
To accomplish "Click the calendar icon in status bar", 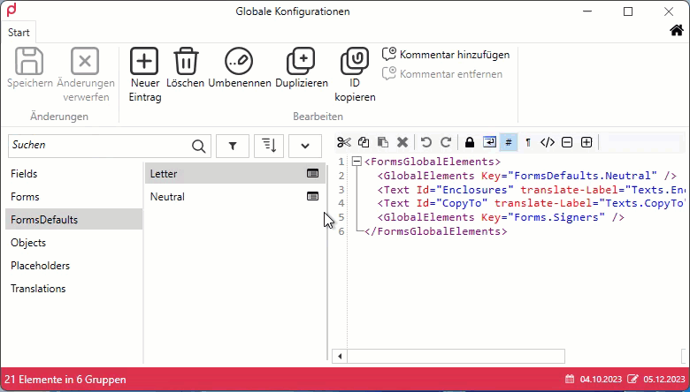I will click(x=570, y=379).
